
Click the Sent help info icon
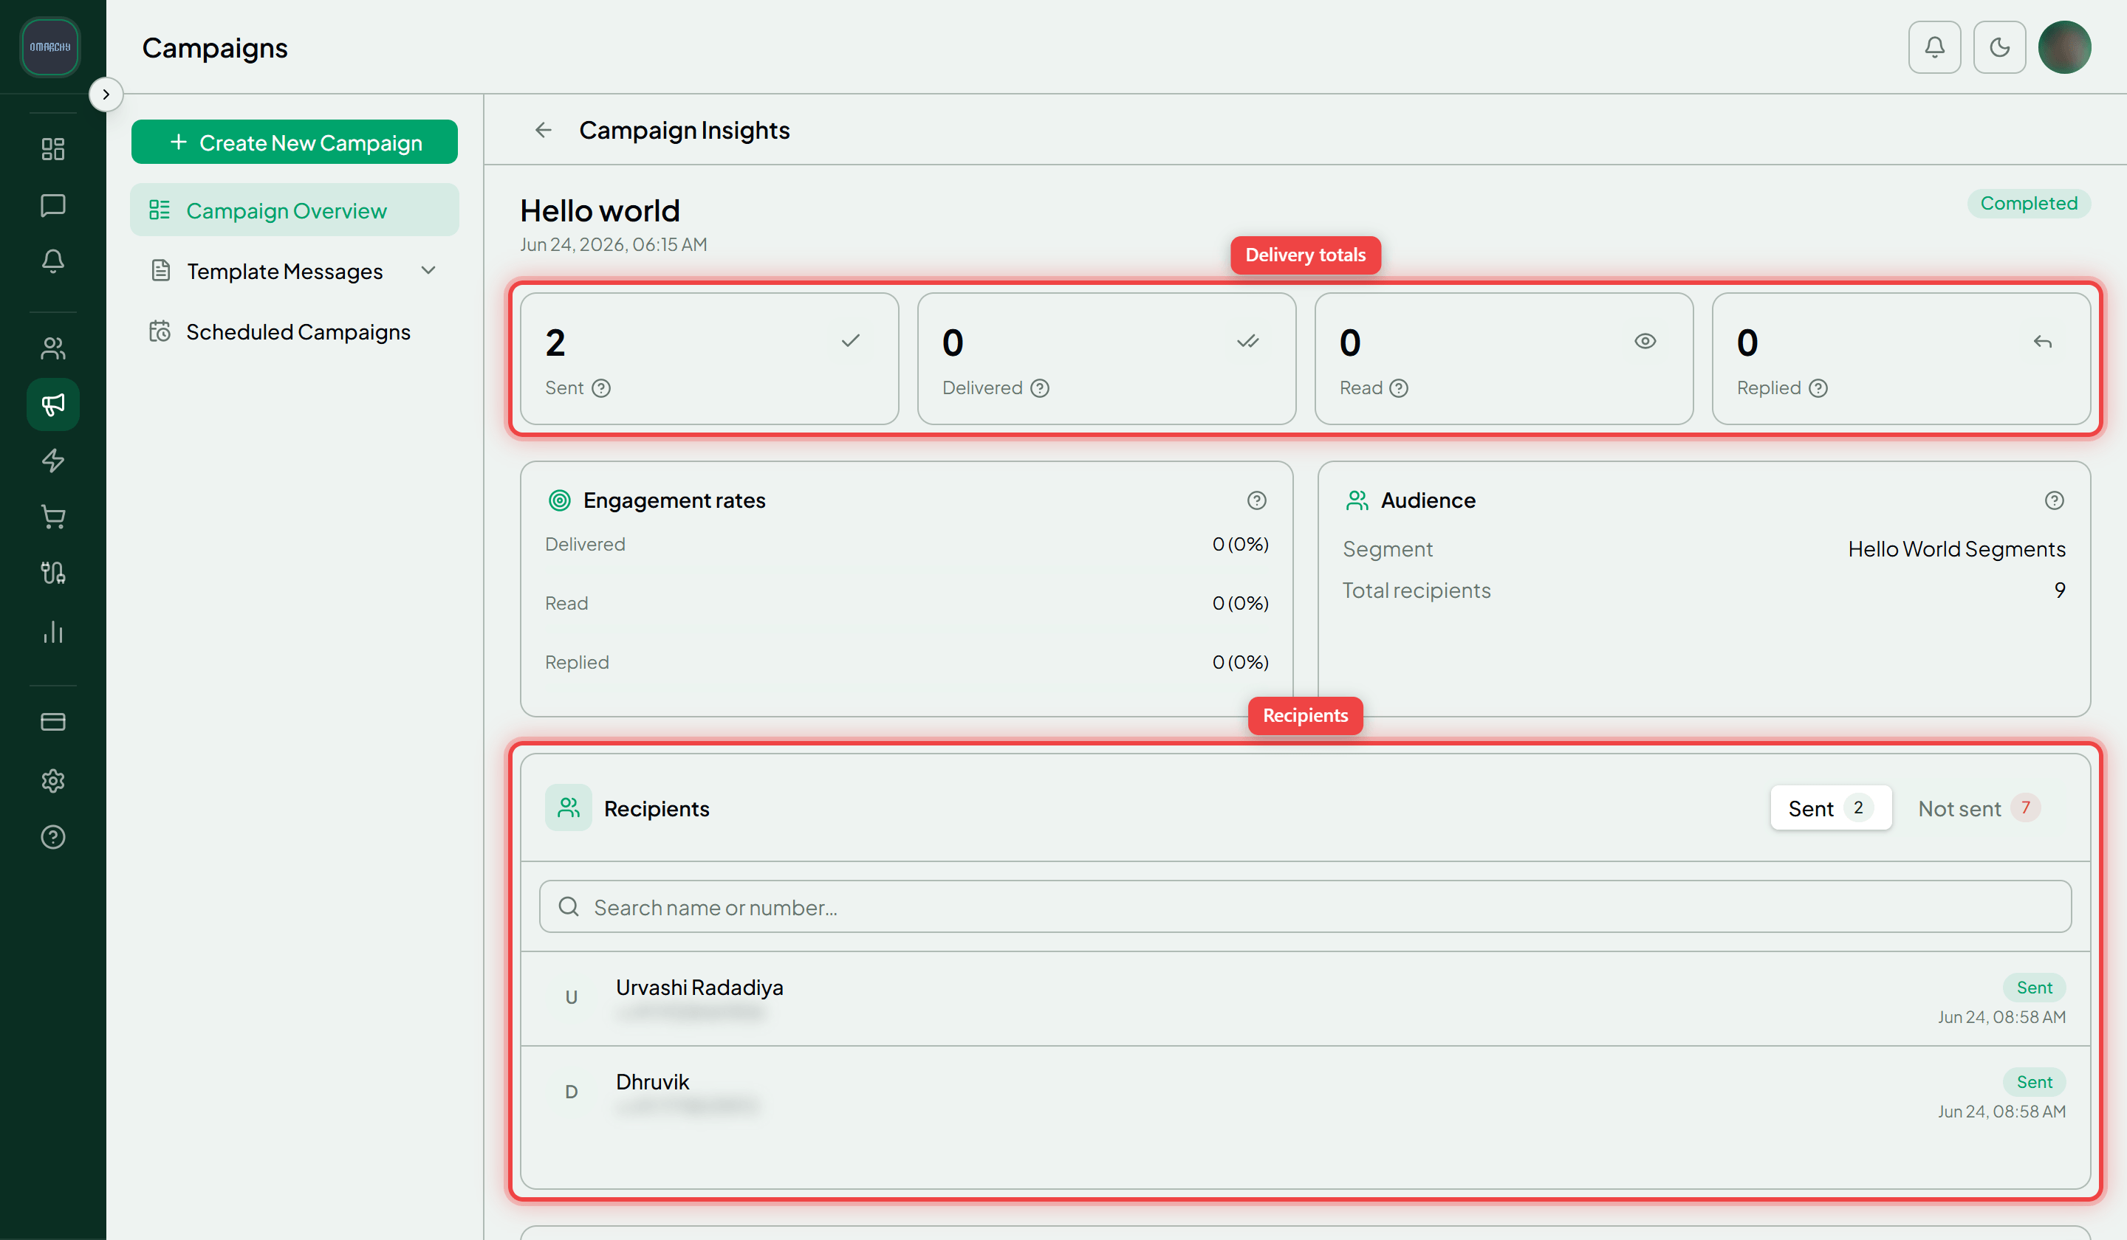tap(601, 388)
